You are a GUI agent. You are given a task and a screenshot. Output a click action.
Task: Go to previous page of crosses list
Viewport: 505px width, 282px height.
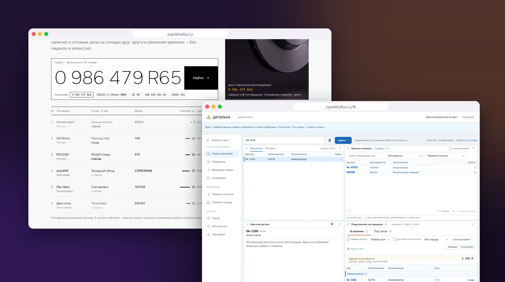click(x=350, y=211)
